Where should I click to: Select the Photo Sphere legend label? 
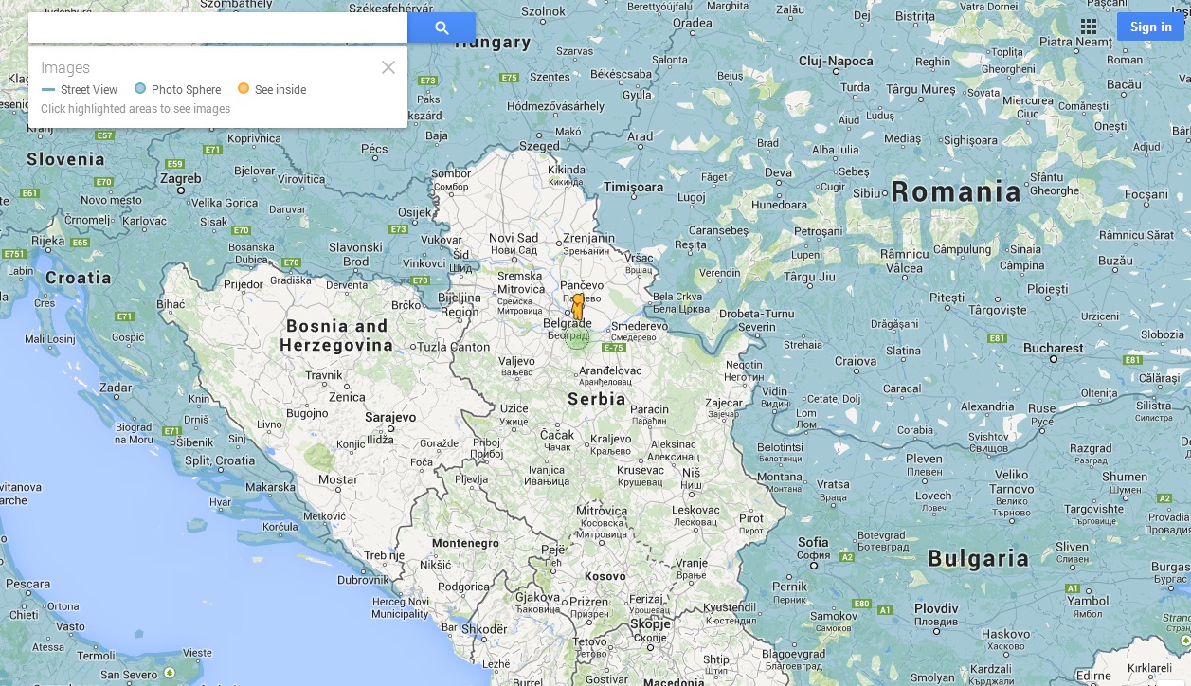pos(186,90)
